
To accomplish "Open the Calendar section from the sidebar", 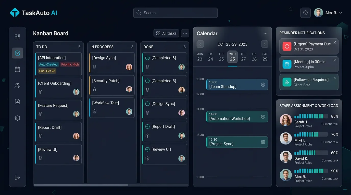I will coord(17,69).
